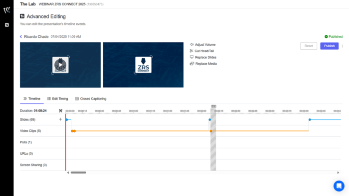Viewport: 349px width, 196px height.
Task: Open the three-dot more options menu
Action: 343,46
